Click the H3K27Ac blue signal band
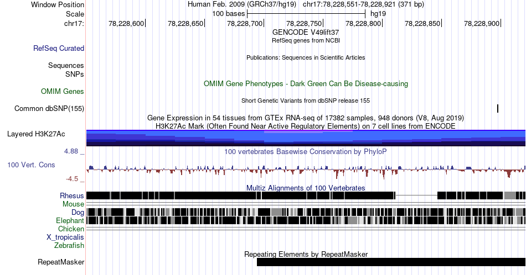Viewport: 526px width, 275px height. [x=306, y=138]
